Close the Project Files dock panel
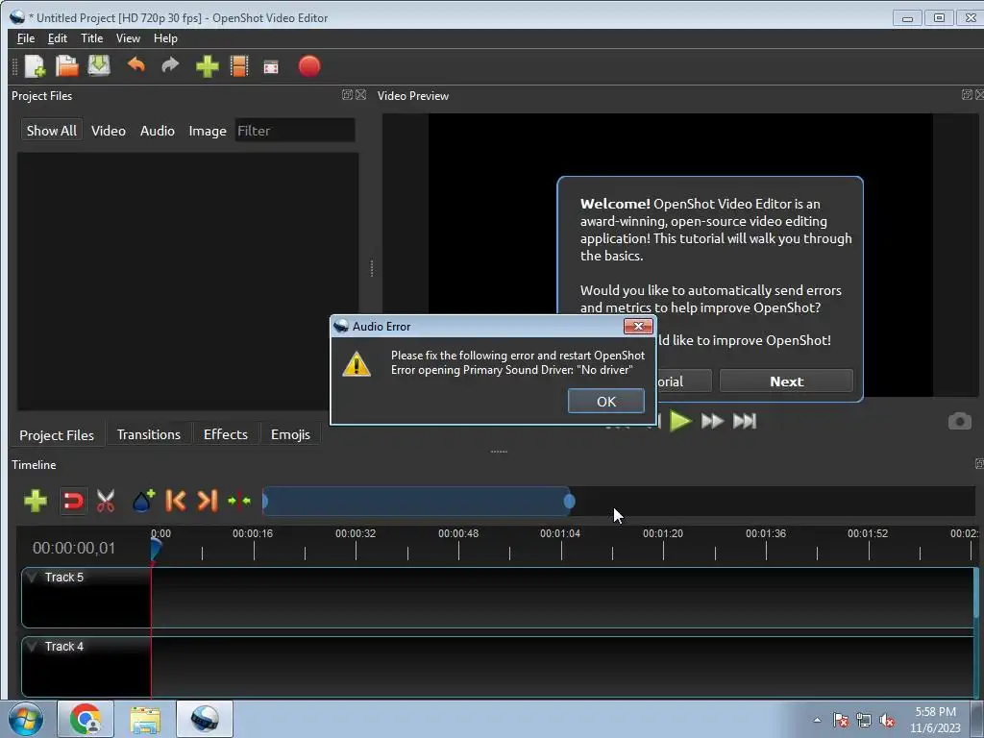The height and width of the screenshot is (738, 984). click(x=361, y=95)
